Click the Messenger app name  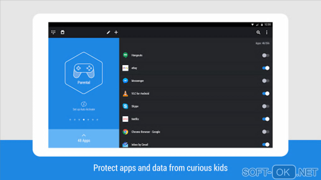click(x=138, y=81)
